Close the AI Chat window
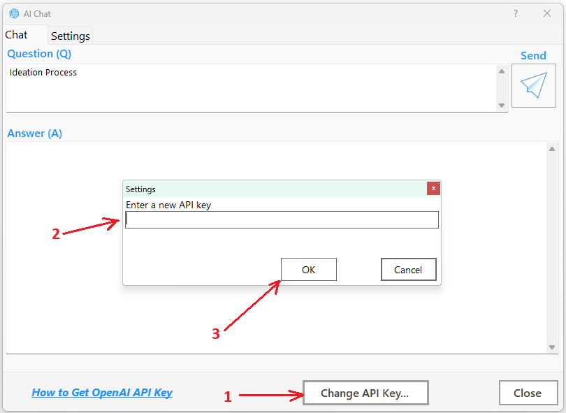This screenshot has width=566, height=413. coord(547,13)
